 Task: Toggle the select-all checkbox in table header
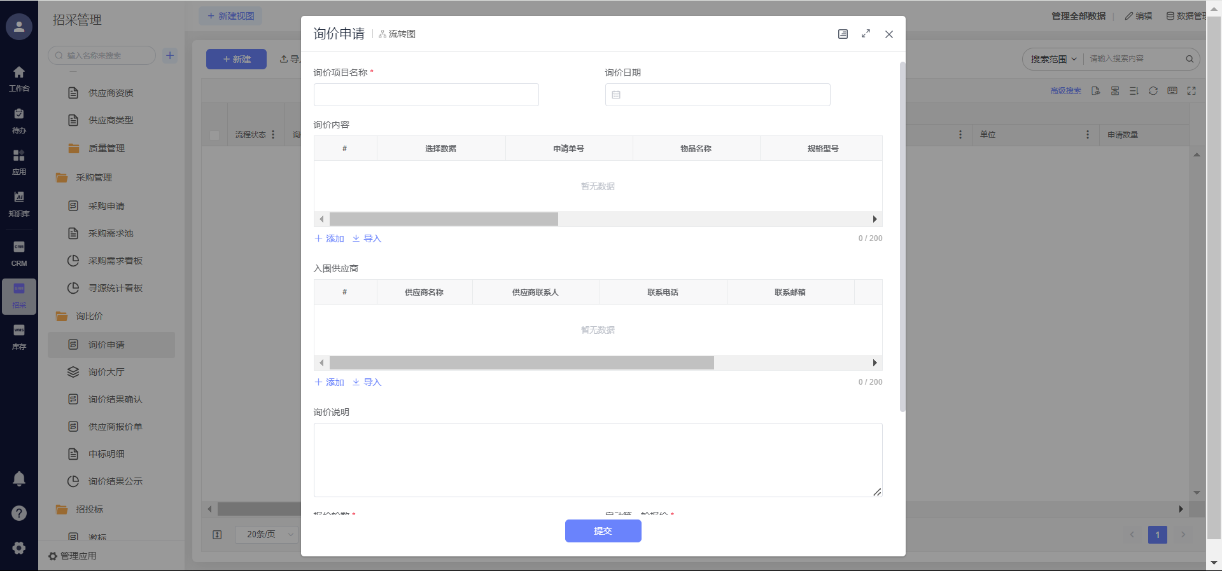[214, 135]
